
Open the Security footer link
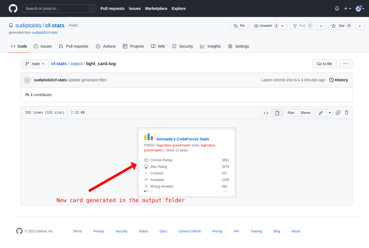coord(121,231)
